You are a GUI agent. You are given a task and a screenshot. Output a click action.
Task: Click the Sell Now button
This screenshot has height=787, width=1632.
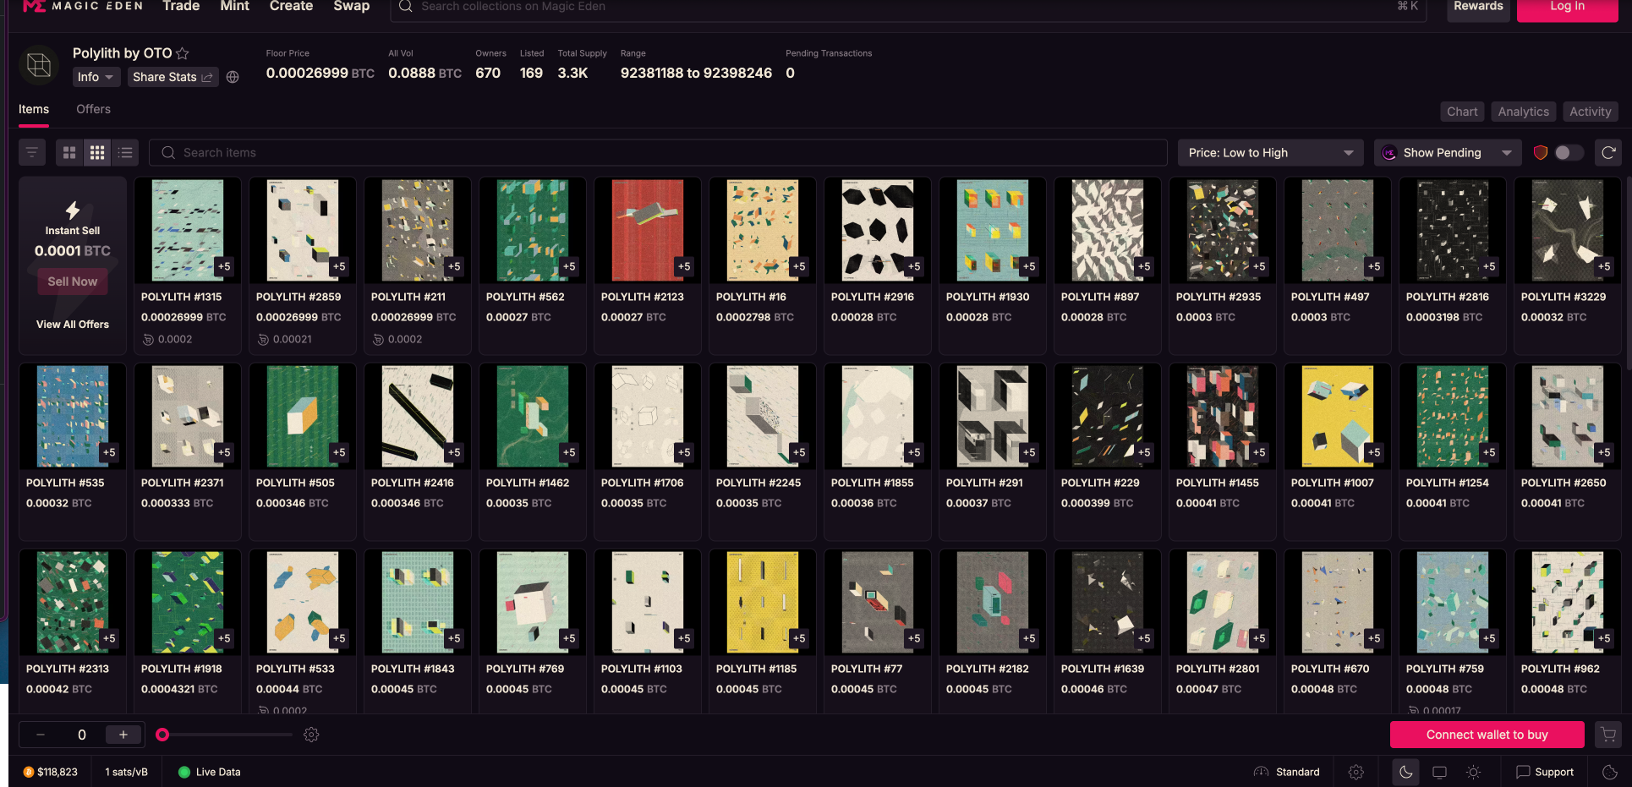(72, 281)
